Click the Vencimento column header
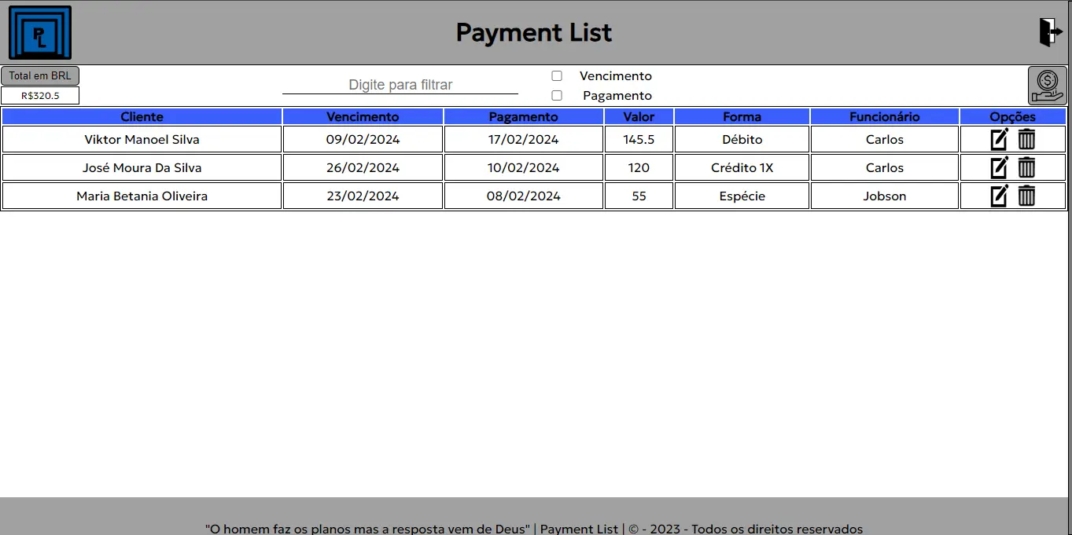Screen dimensions: 1072x535 363,116
